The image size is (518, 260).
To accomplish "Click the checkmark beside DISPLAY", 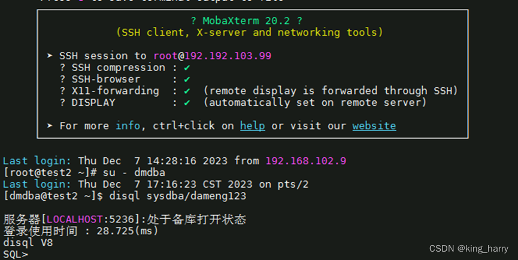I will point(187,103).
